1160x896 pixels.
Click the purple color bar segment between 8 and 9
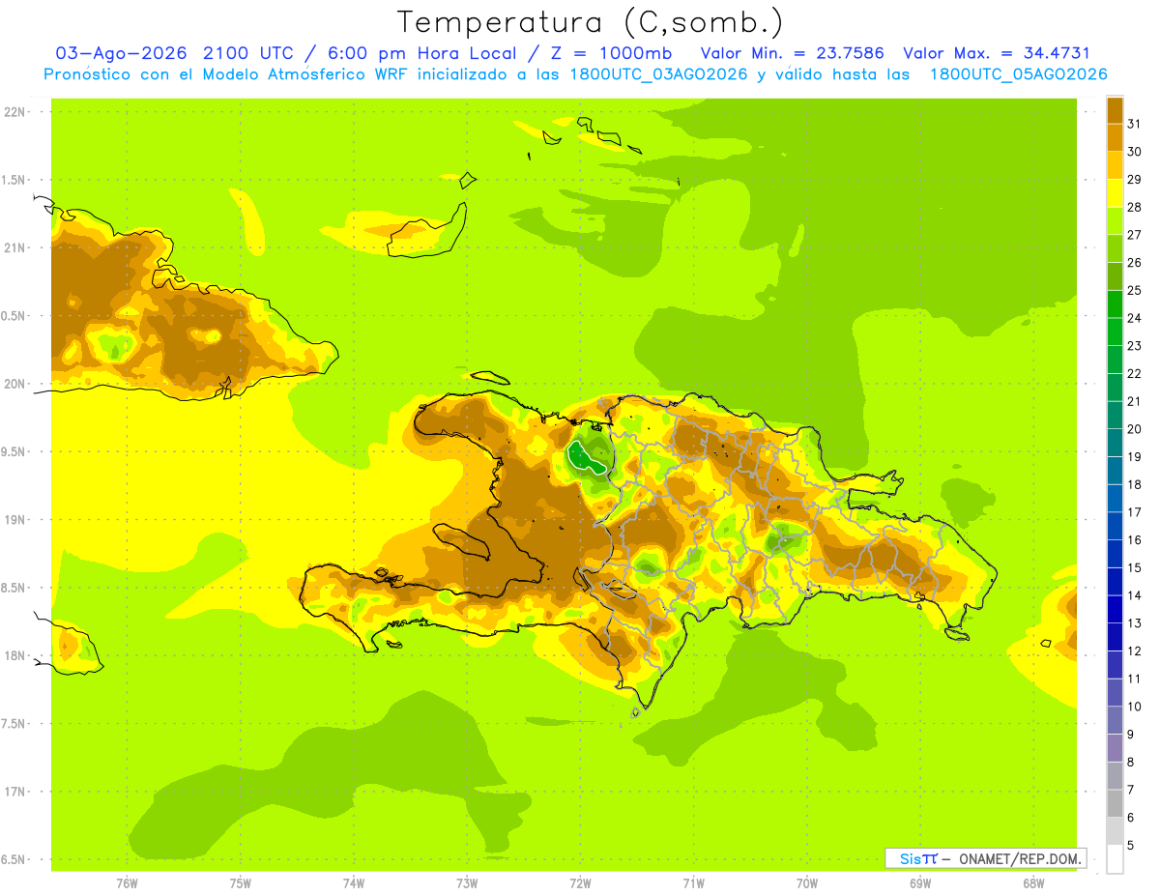(x=1115, y=748)
